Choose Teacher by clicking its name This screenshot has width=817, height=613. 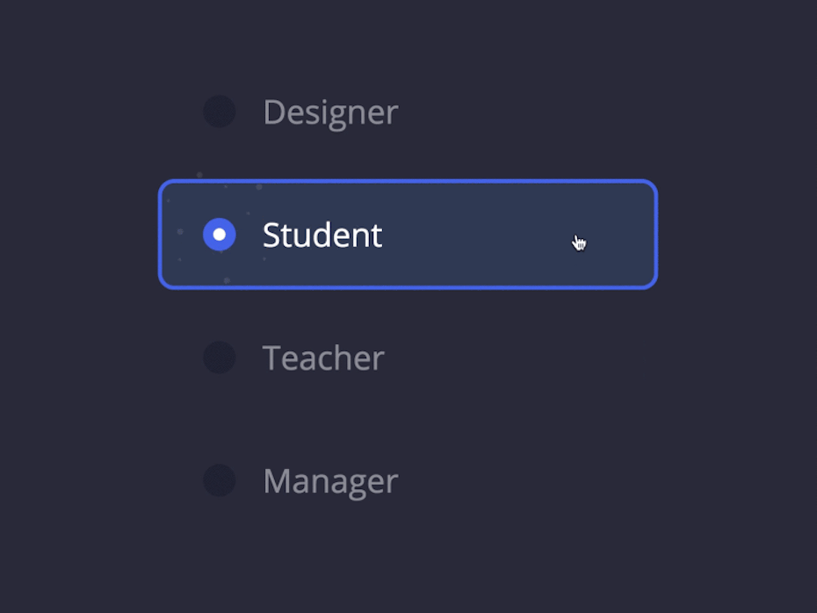click(x=323, y=358)
